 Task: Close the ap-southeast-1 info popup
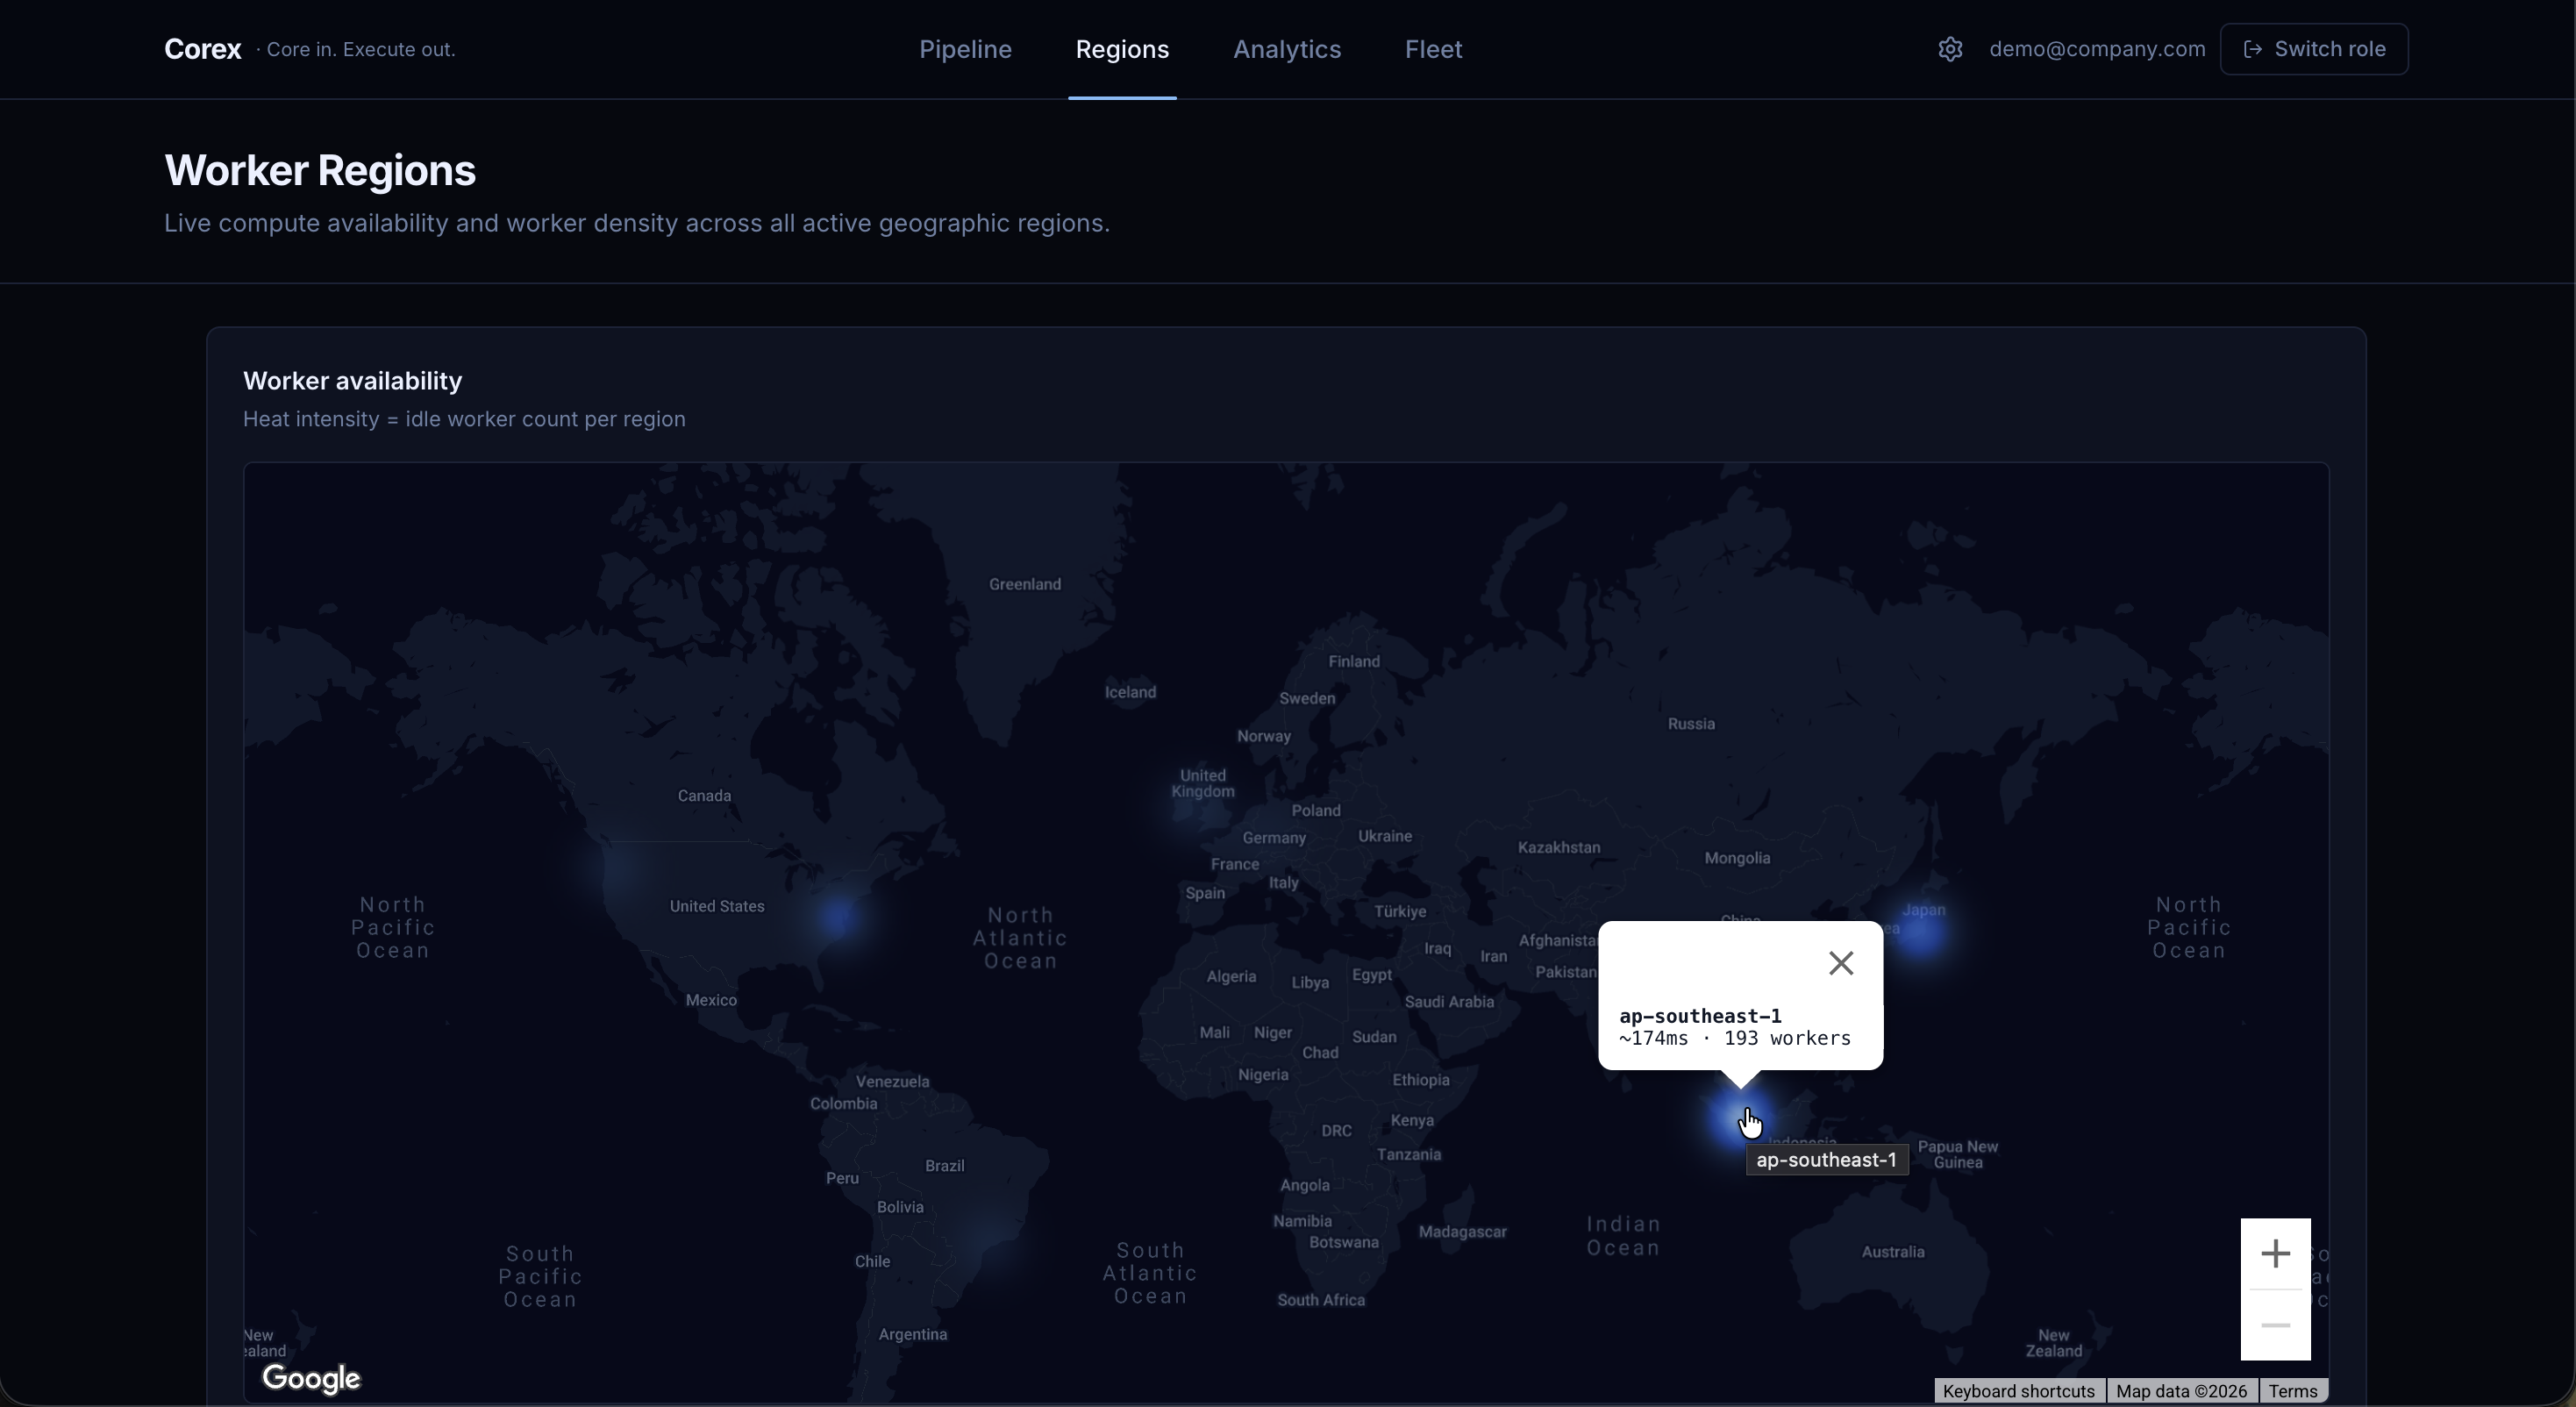pos(1840,963)
